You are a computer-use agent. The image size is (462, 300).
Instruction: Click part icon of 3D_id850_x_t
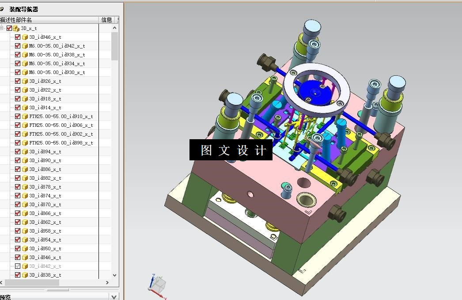click(25, 248)
